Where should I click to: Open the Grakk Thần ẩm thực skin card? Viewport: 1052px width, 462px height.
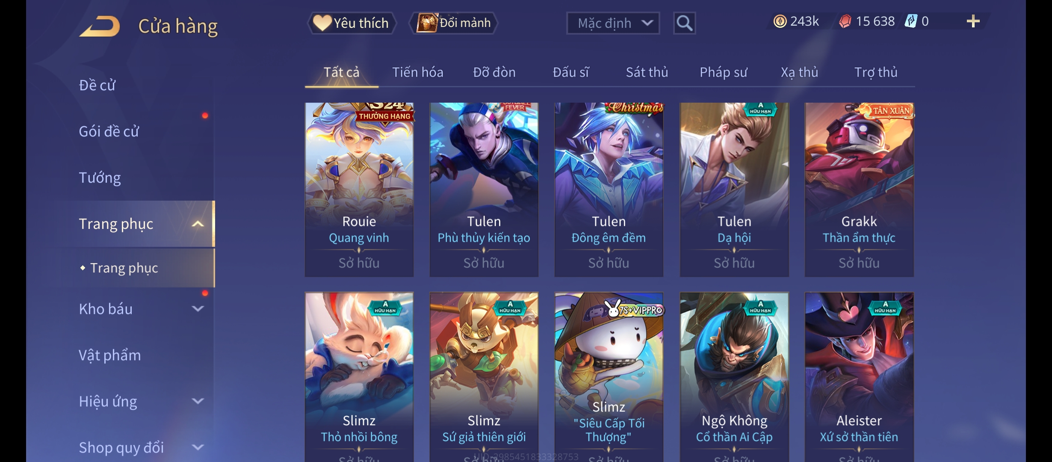pos(859,190)
